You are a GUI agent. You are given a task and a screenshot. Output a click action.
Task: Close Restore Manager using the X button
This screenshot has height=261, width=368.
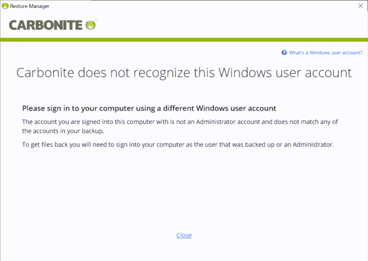(360, 6)
